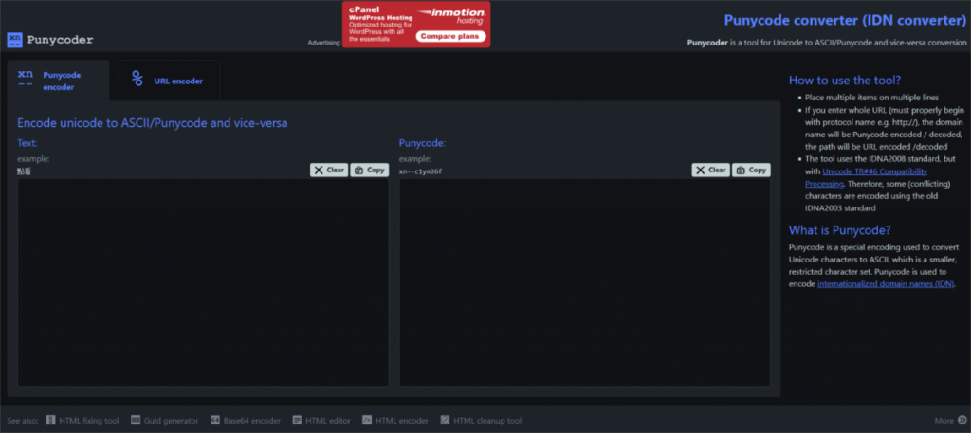Click the xn-- icon on Punycode encoder tab
The width and height of the screenshot is (971, 433).
click(x=26, y=80)
